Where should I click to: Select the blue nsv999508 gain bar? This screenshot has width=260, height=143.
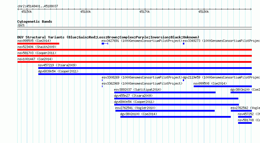coord(223,86)
